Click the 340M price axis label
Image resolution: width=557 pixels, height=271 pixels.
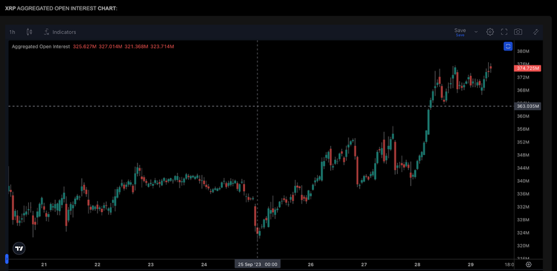(x=523, y=181)
